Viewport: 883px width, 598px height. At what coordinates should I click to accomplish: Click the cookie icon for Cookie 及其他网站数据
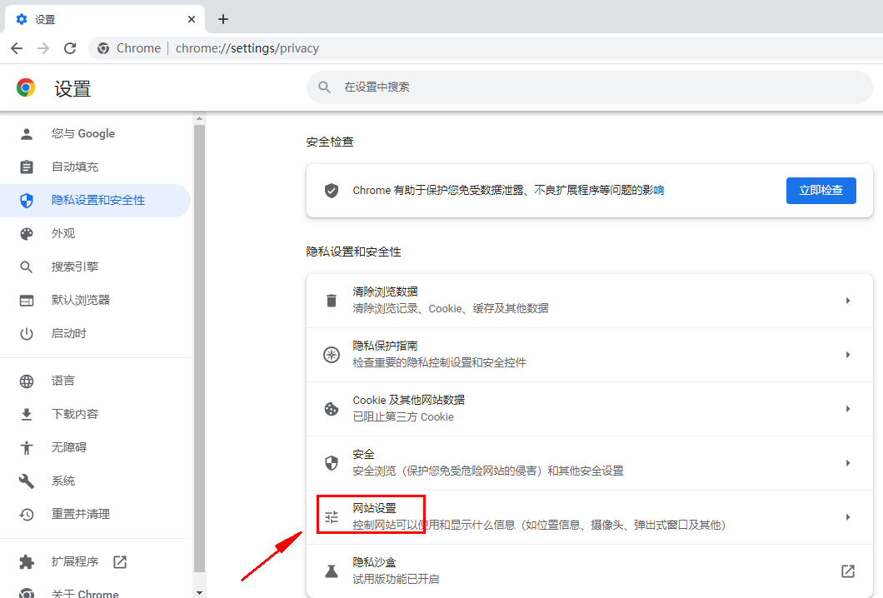[x=332, y=409]
